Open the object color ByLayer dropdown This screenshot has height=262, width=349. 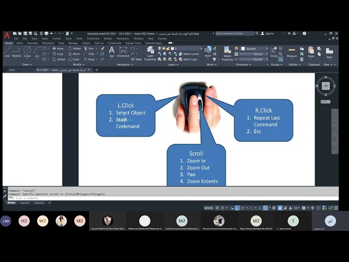[255, 49]
